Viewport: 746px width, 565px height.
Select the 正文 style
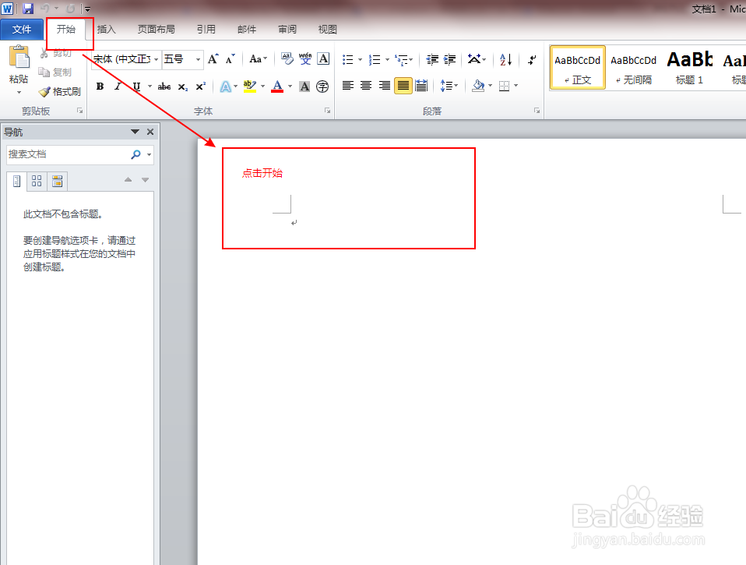578,68
